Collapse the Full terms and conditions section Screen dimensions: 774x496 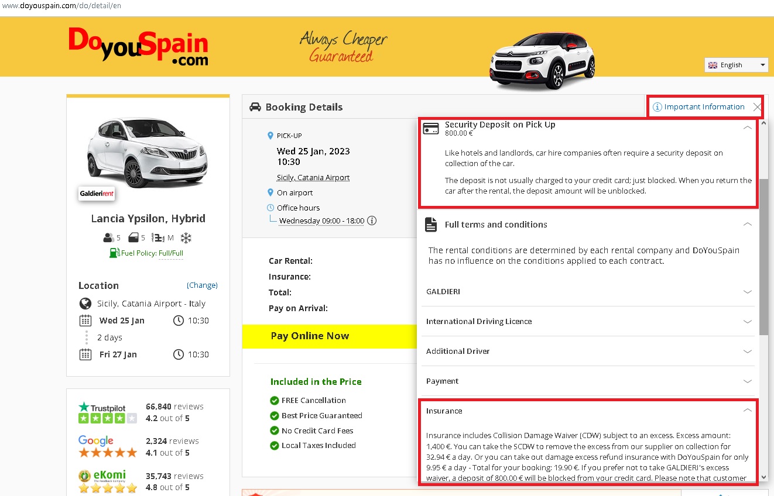click(x=747, y=224)
